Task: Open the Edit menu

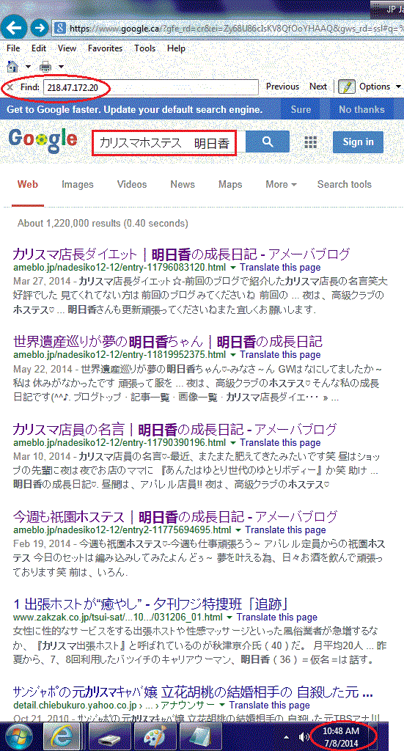Action: [39, 48]
